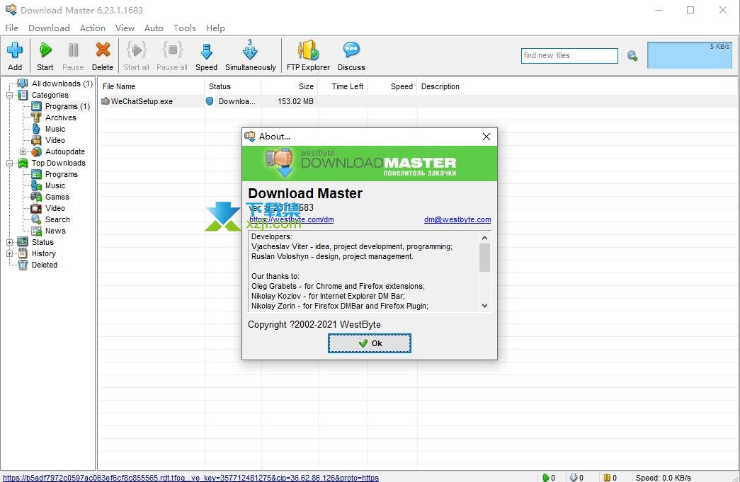740x482 pixels.
Task: Click the find new files box
Action: (x=569, y=56)
